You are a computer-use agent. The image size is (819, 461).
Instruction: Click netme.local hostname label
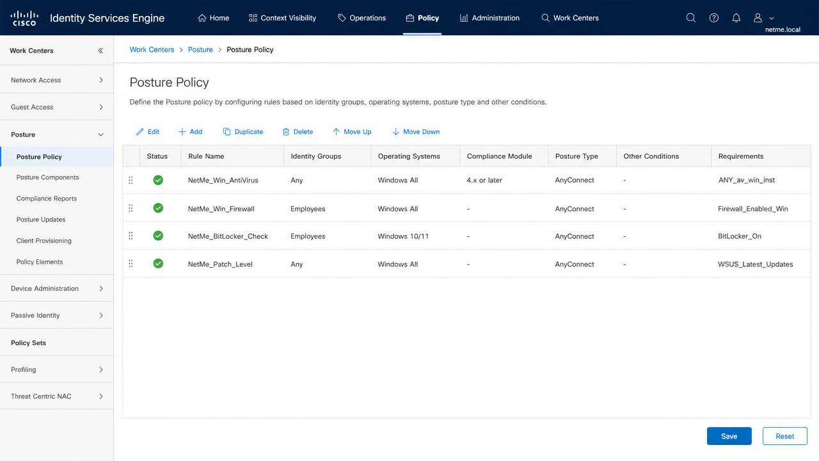783,29
